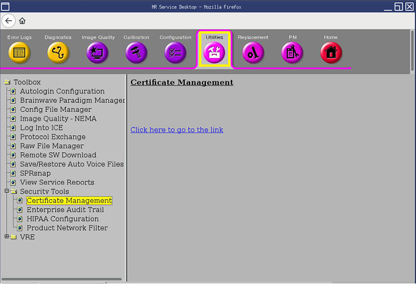Click the sidebar horizontal scrollbar
416x284 pixels.
pyautogui.click(x=62, y=279)
